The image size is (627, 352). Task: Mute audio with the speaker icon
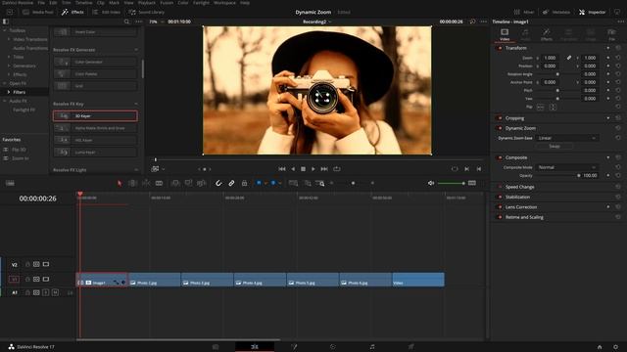click(431, 183)
